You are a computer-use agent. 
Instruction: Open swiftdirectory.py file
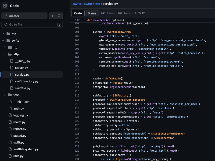coord(27,81)
